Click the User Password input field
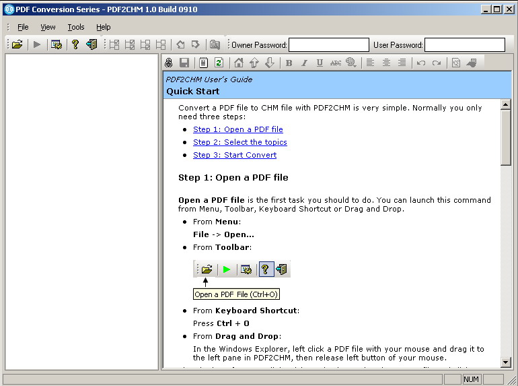The width and height of the screenshot is (518, 386). pos(464,44)
